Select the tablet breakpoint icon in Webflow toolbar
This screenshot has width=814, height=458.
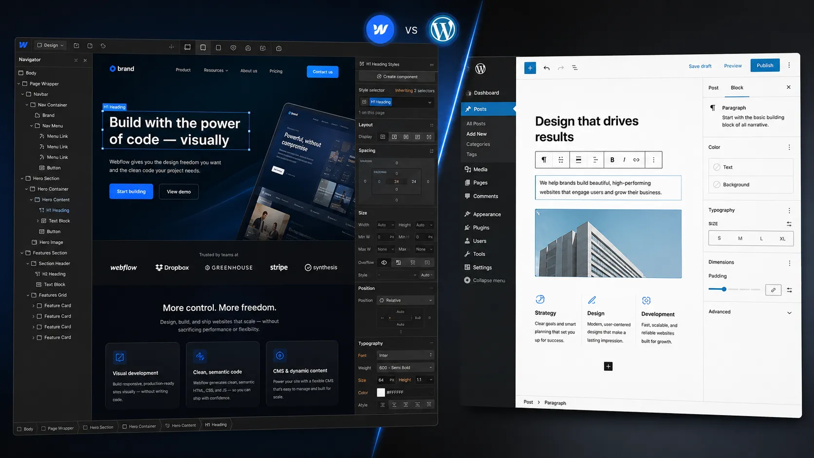(203, 47)
